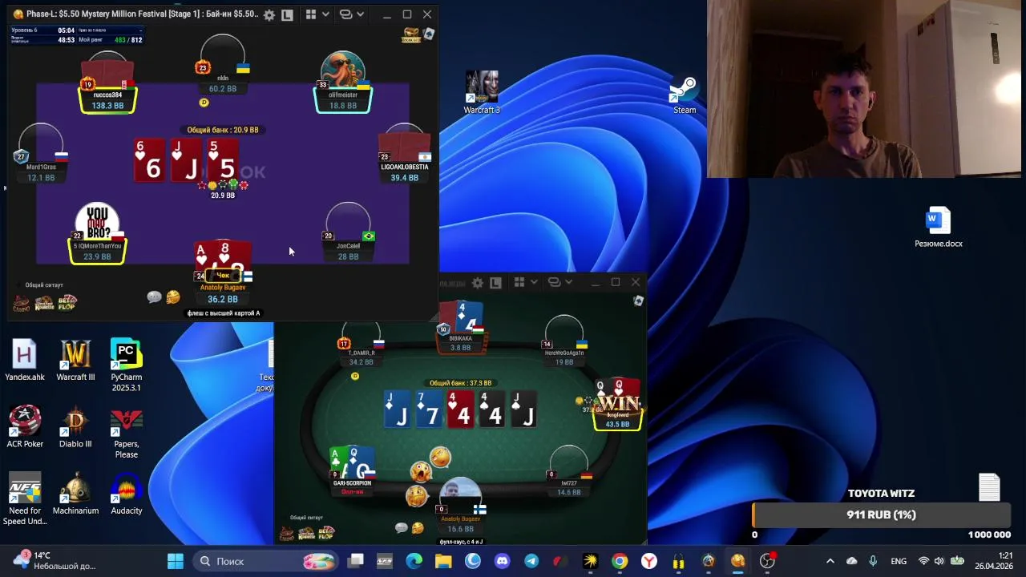Viewport: 1026px width, 577px height.
Task: Click the 20.9 BB pot total label
Action: [223, 130]
